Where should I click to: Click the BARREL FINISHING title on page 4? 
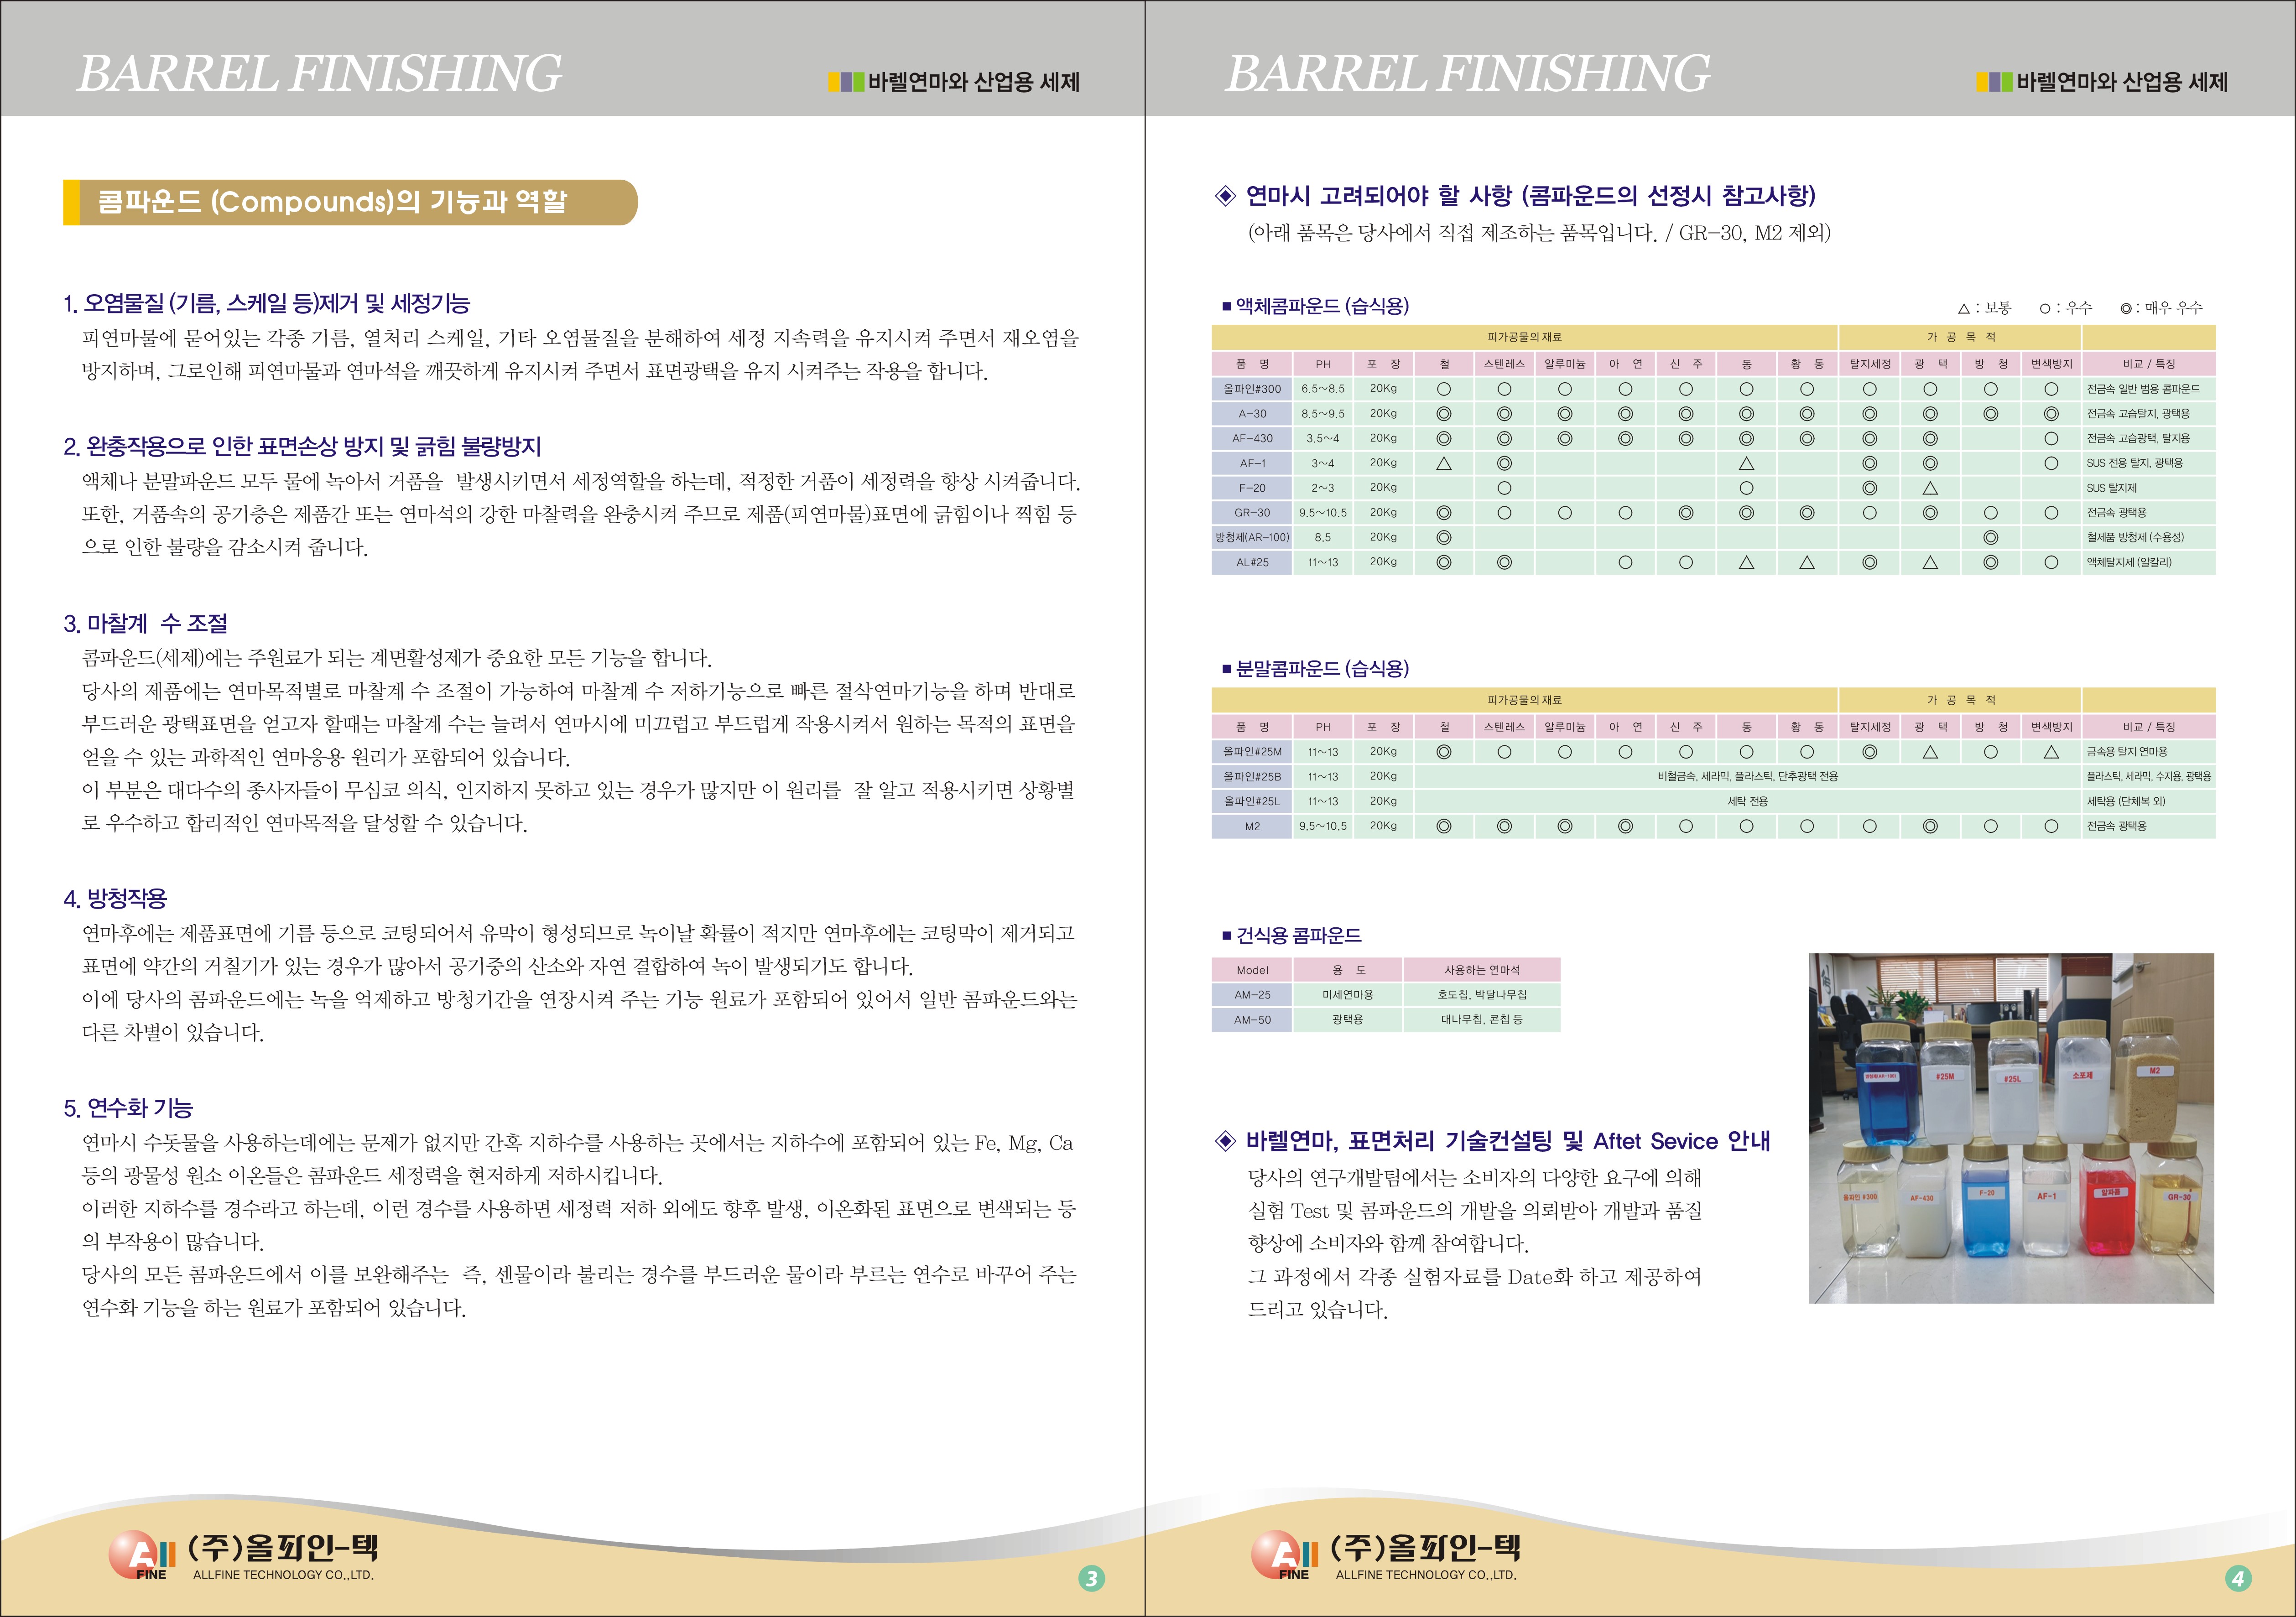pyautogui.click(x=1467, y=73)
